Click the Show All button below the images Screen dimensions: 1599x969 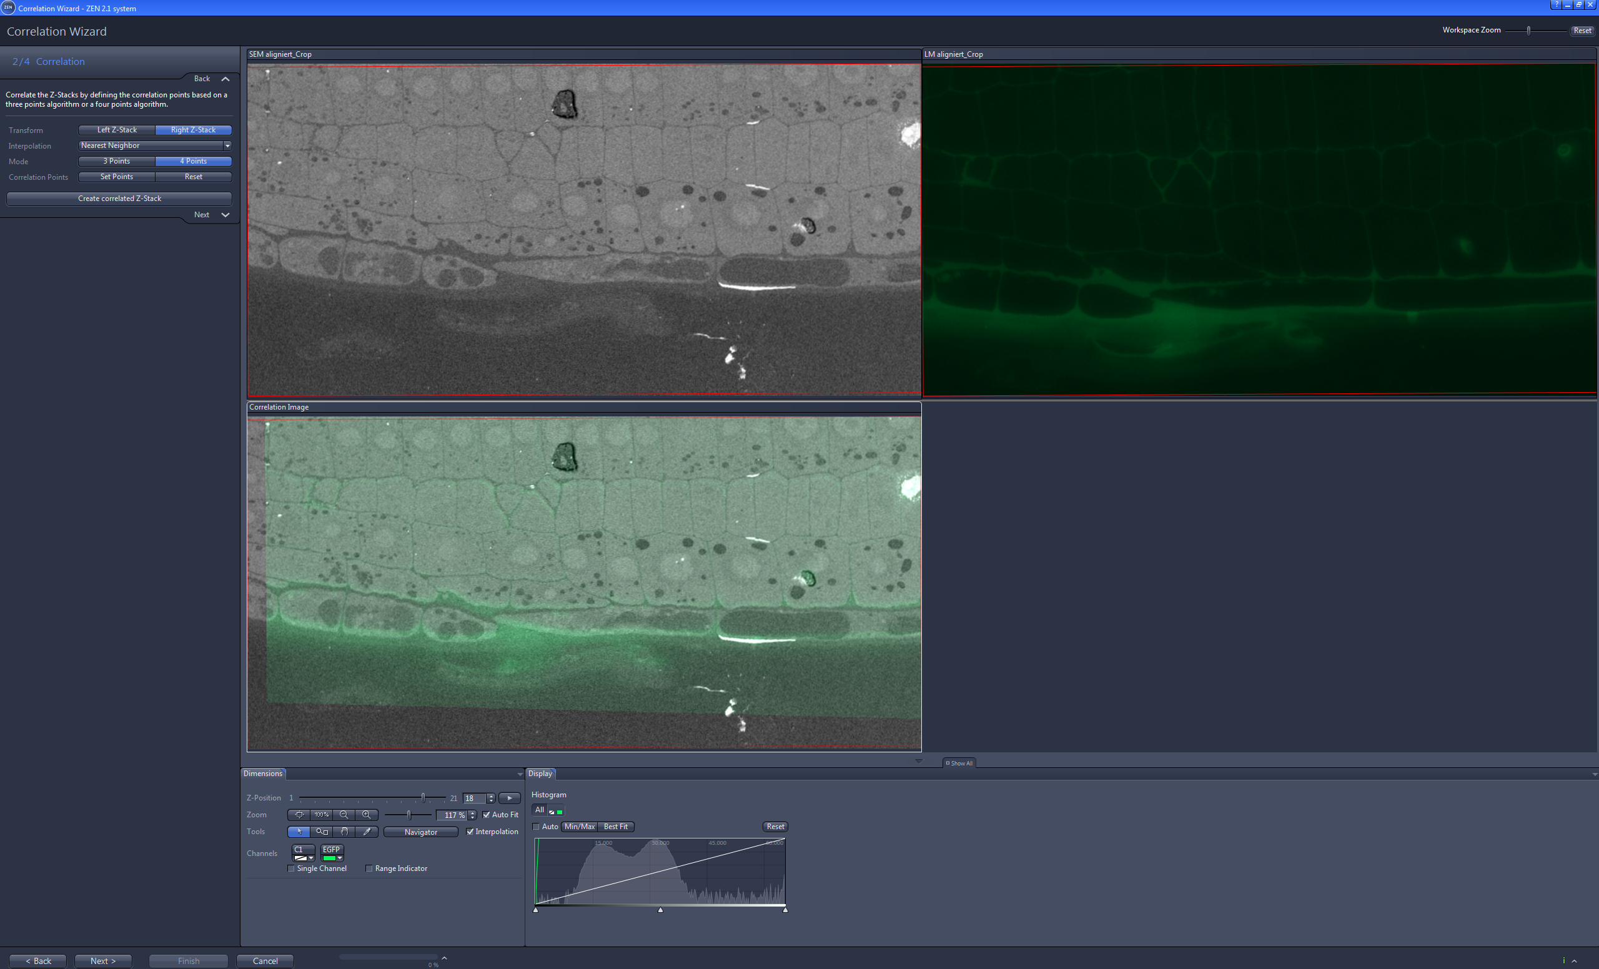tap(959, 763)
